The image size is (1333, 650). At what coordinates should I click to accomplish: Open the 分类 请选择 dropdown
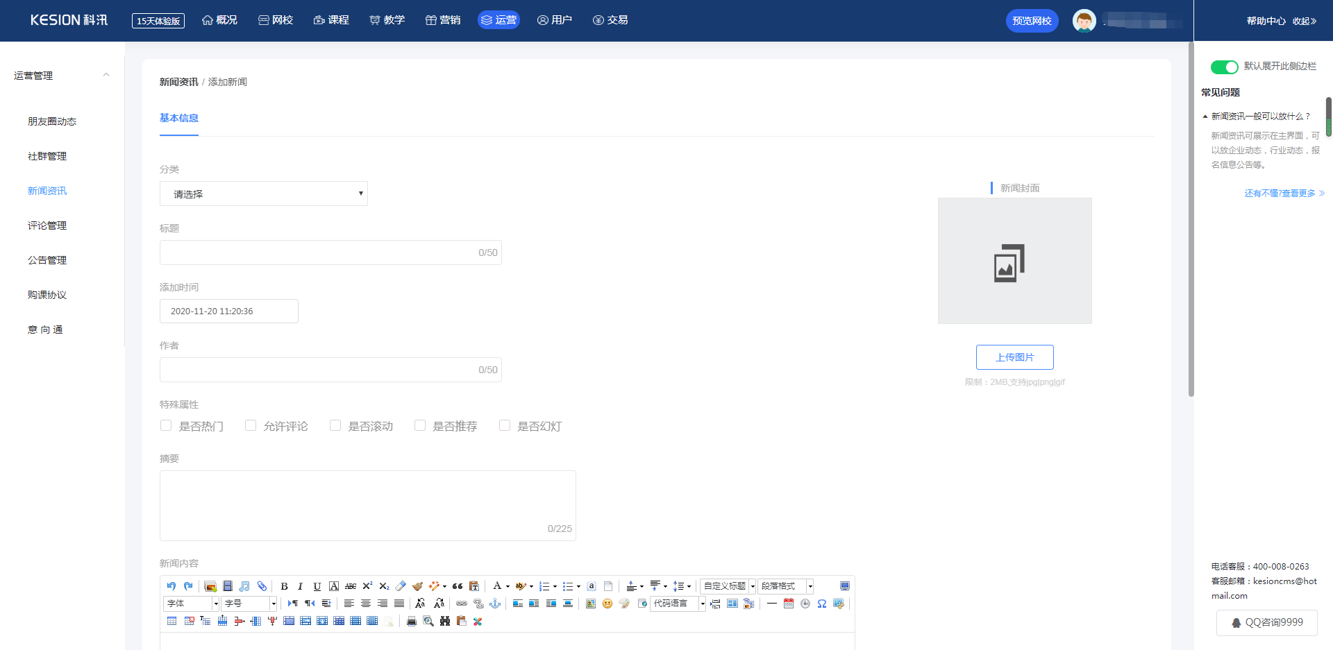(x=264, y=194)
